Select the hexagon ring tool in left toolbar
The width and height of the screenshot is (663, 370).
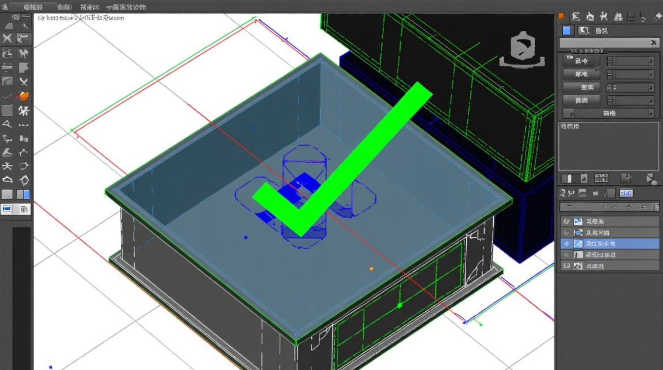click(x=23, y=180)
